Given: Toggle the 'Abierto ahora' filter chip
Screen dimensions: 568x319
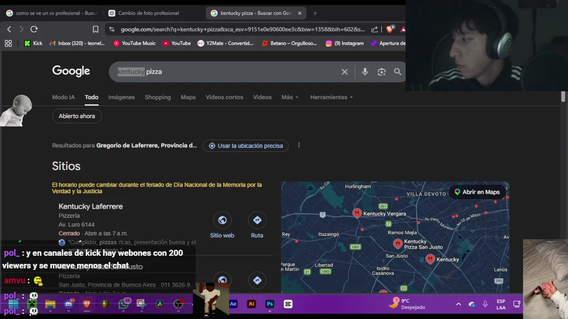Looking at the screenshot, I should coord(77,116).
